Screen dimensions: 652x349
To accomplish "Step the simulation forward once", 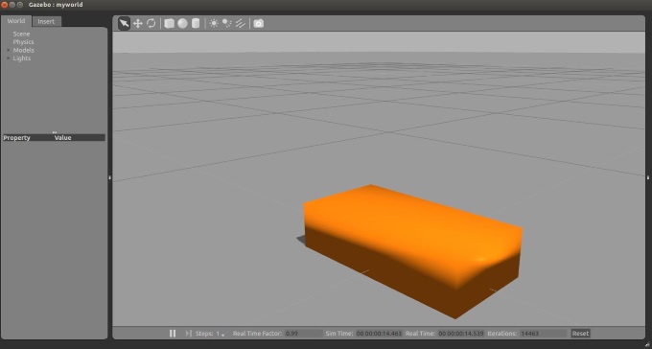I will pos(188,334).
